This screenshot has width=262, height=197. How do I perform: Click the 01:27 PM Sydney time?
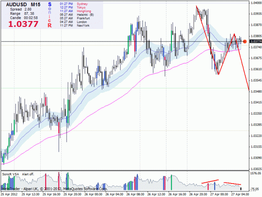click(x=66, y=4)
